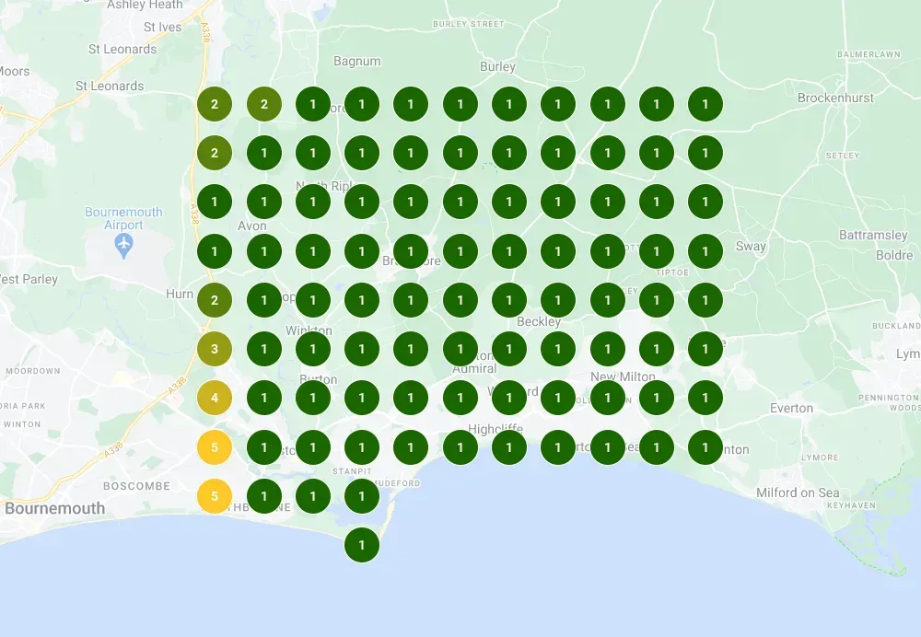Click the Bournemouth Airport airplane pin
The height and width of the screenshot is (637, 921).
[x=123, y=245]
